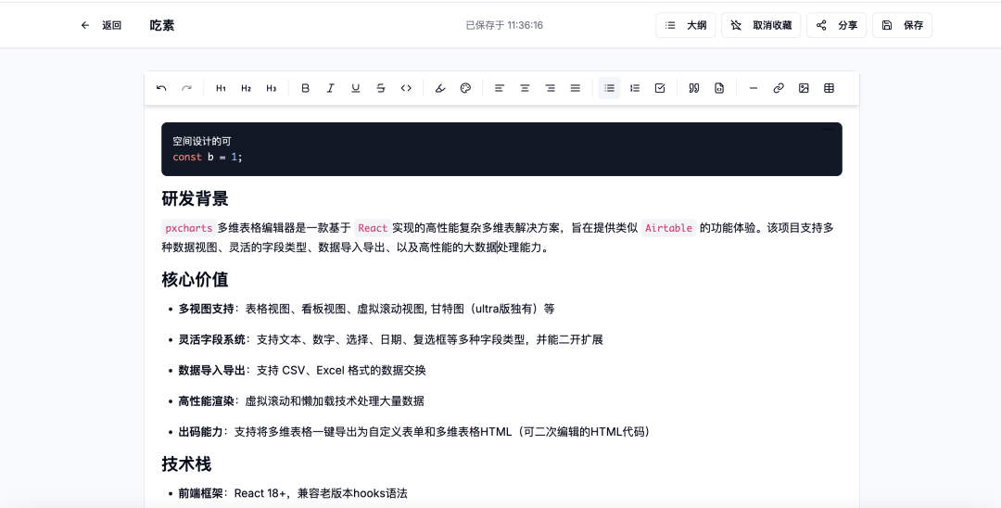Click the document title 吃素

[162, 26]
